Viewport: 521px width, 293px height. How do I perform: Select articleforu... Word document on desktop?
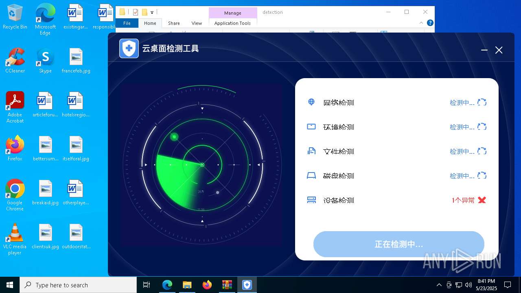[x=45, y=105]
